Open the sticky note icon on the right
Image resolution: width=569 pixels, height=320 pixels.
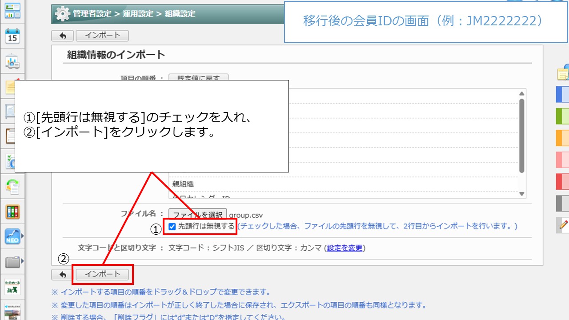(563, 73)
